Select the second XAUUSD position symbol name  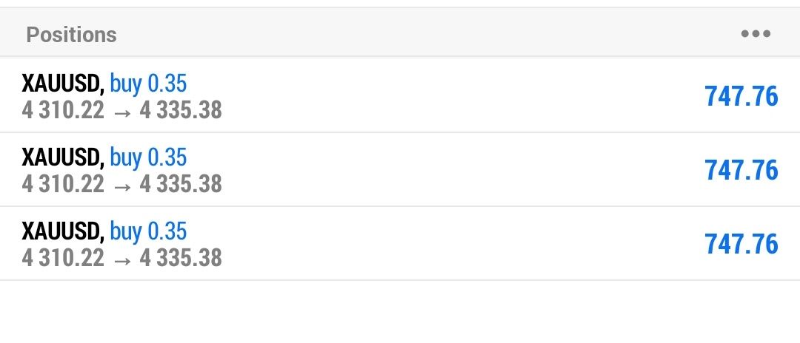[62, 157]
